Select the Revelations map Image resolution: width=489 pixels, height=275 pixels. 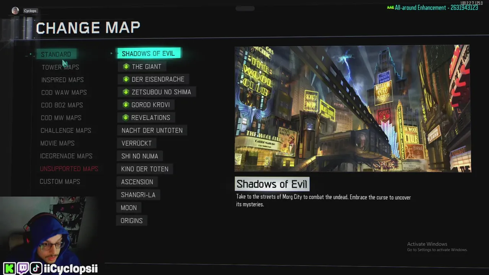coord(146,118)
